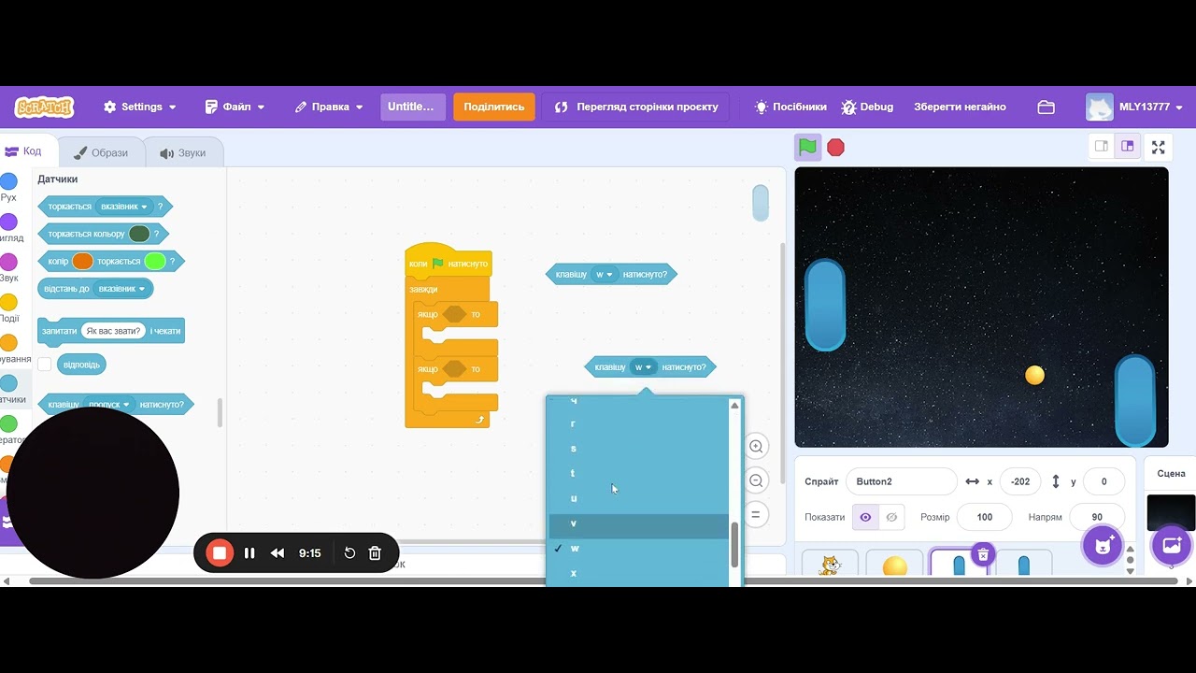Viewport: 1196px width, 673px height.
Task: Select 'v' in key list
Action: coord(638,523)
